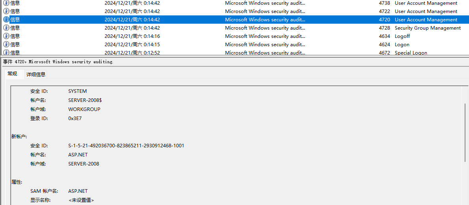This screenshot has height=205, width=469.
Task: Click the WORKGROUP account domain value
Action: pyautogui.click(x=84, y=109)
